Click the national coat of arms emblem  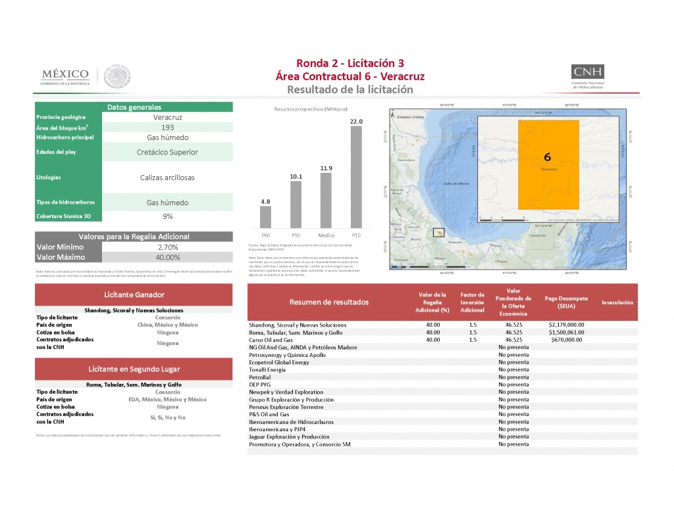[x=118, y=76]
